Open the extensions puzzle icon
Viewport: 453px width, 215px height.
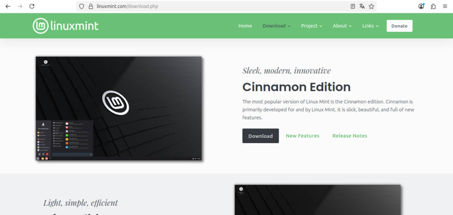tap(433, 7)
